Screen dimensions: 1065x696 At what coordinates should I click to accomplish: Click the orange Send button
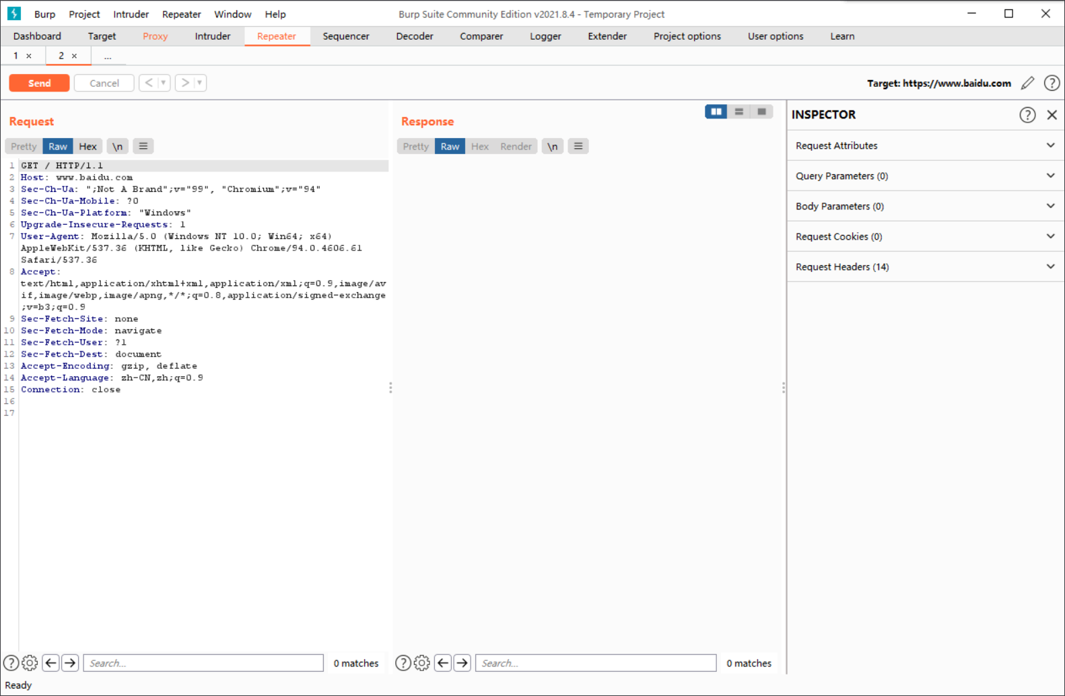pyautogui.click(x=39, y=83)
